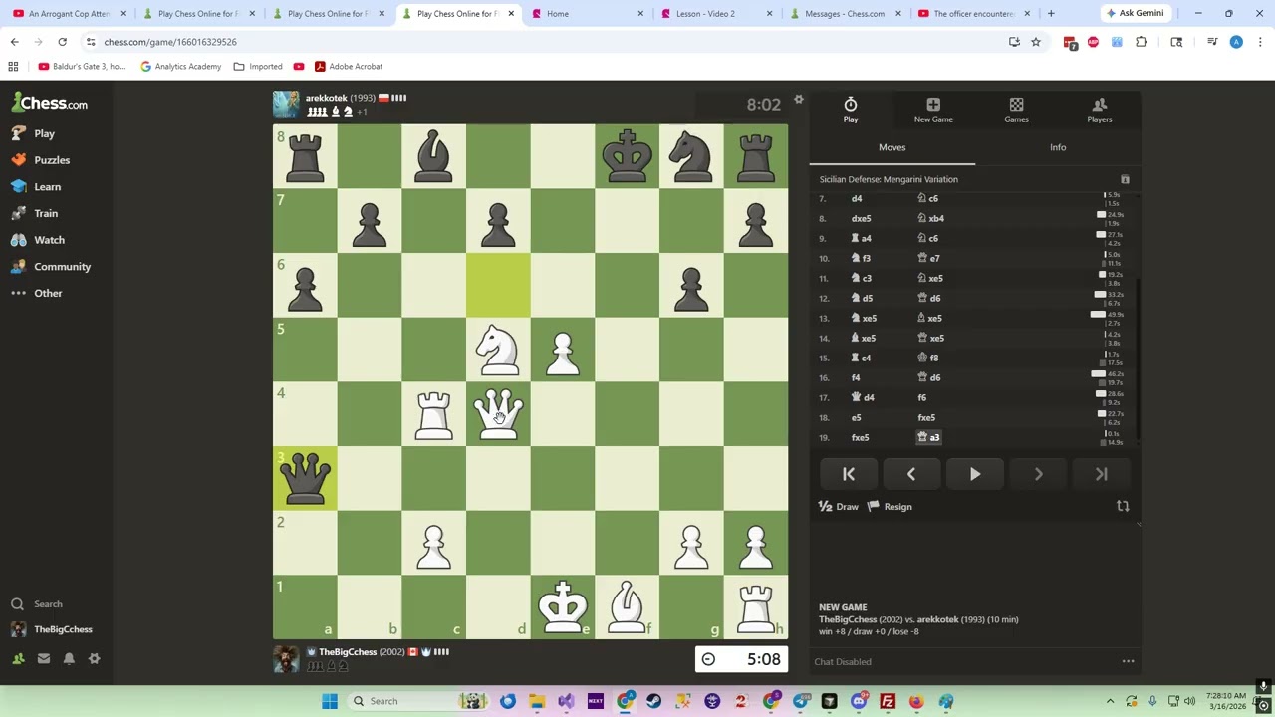Offer a draw with the Draw button
The width and height of the screenshot is (1275, 717).
839,506
